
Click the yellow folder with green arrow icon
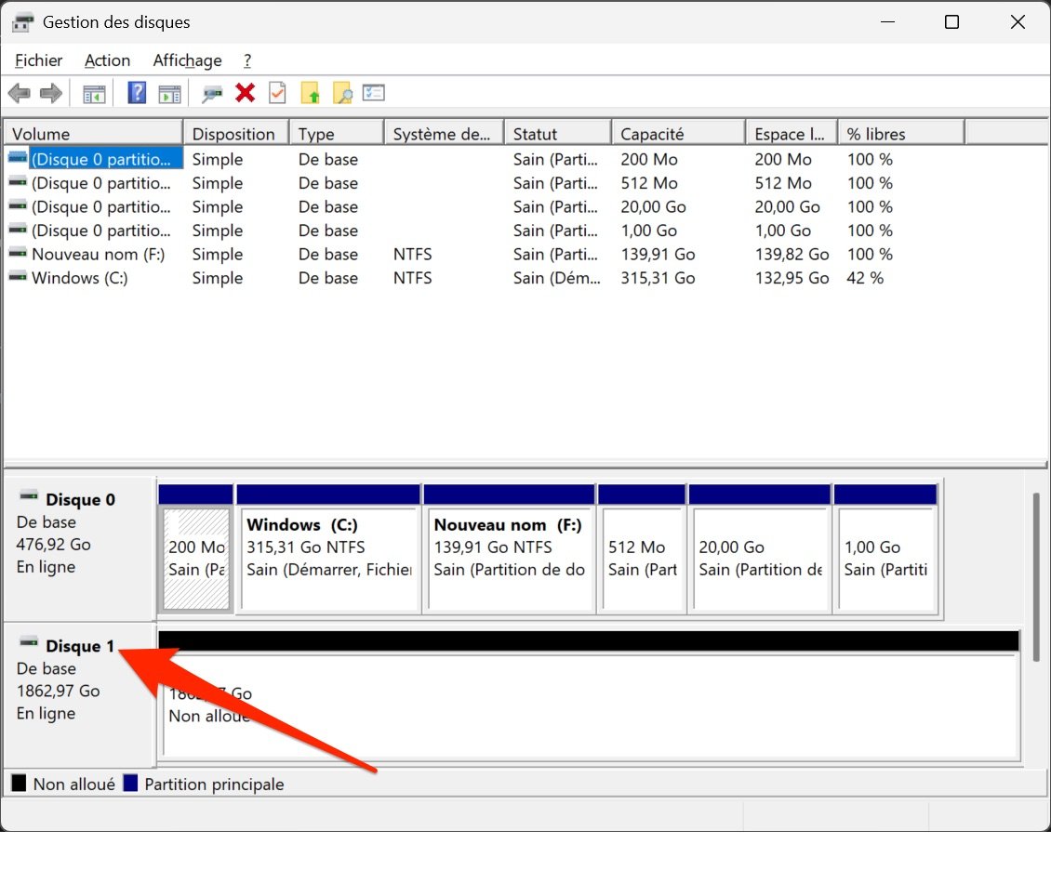pos(310,92)
